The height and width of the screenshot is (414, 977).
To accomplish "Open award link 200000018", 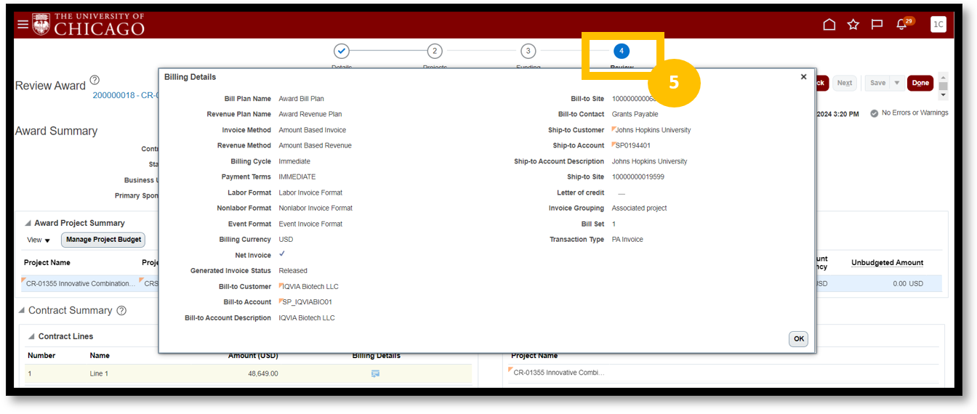I will pos(125,95).
